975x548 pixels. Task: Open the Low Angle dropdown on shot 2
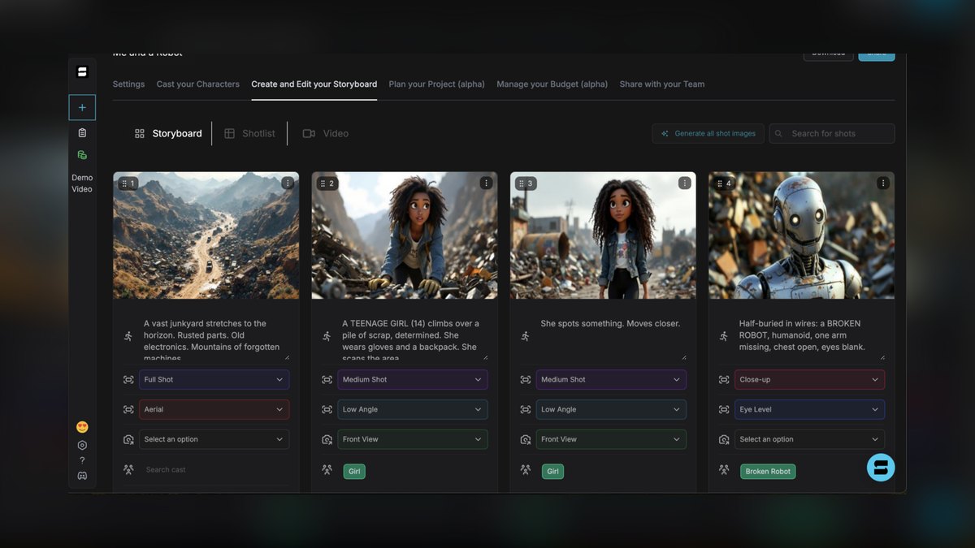coord(413,409)
